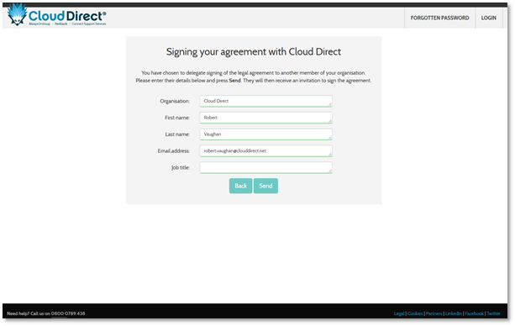
Task: Click the 'Organisation:' label
Action: [x=175, y=101]
